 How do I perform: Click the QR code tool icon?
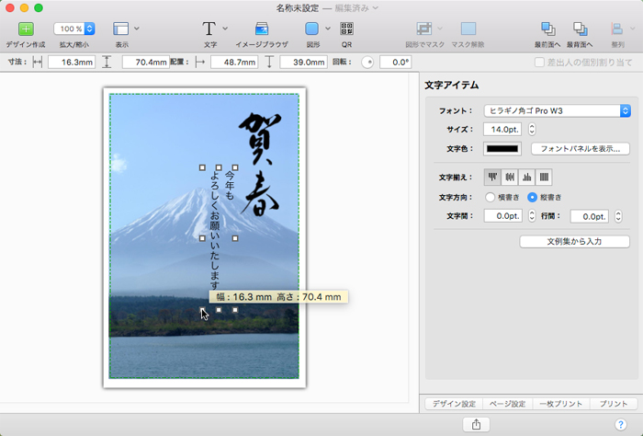pyautogui.click(x=346, y=29)
